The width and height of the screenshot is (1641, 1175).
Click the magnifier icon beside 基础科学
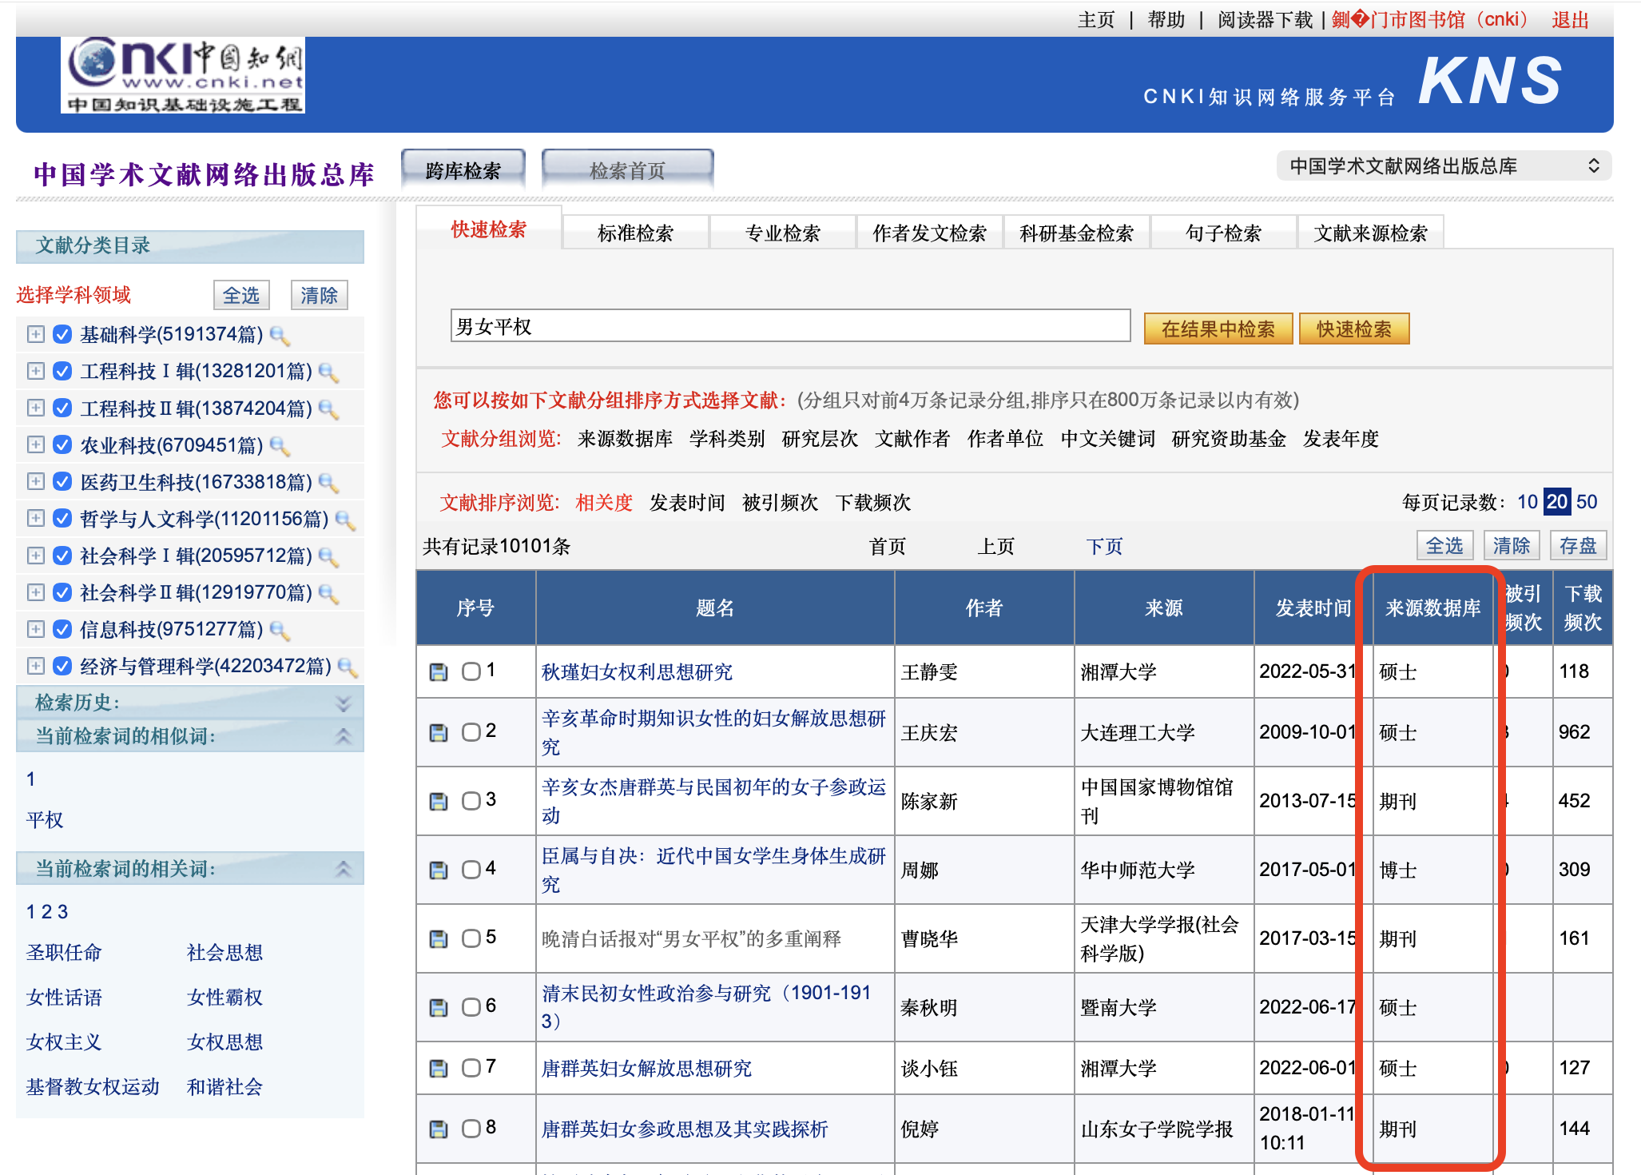point(280,336)
